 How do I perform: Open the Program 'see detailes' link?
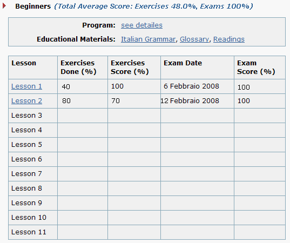(141, 25)
